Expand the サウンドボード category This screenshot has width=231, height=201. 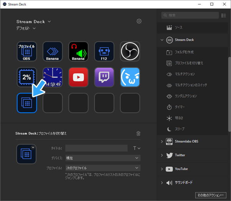tap(162, 183)
